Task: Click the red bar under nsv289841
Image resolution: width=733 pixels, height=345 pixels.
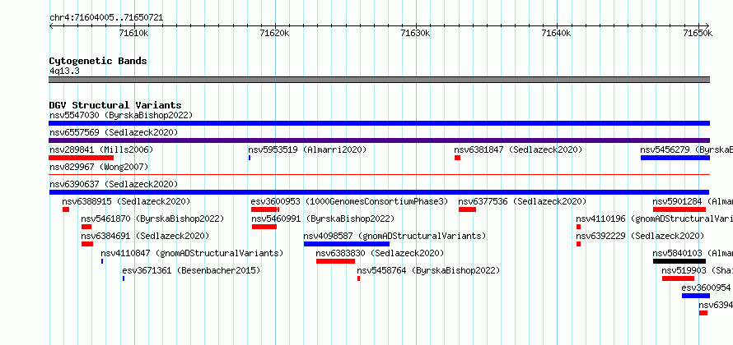Action: point(82,158)
